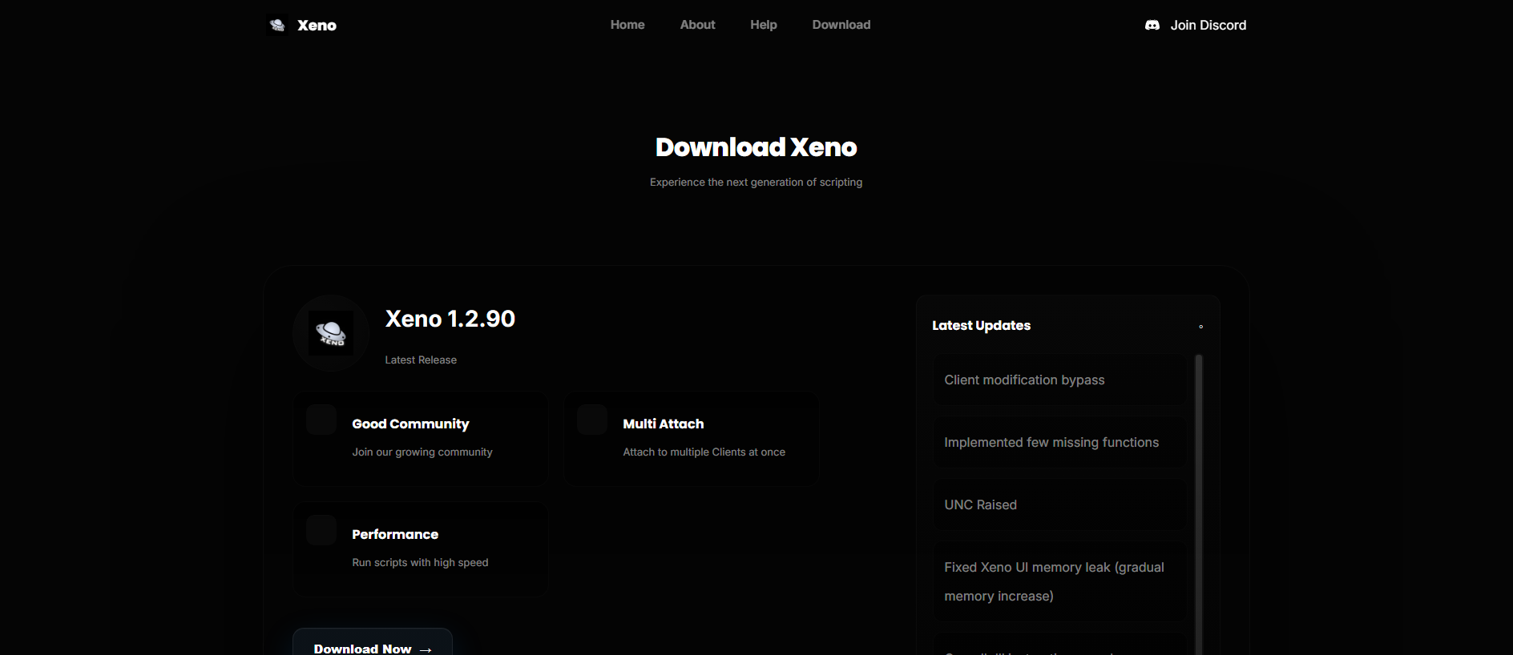The width and height of the screenshot is (1513, 655).
Task: Click the Multi Attach card icon
Action: pos(592,420)
